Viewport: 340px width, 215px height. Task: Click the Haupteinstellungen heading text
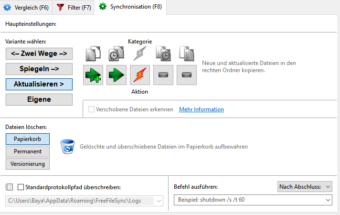pos(31,24)
